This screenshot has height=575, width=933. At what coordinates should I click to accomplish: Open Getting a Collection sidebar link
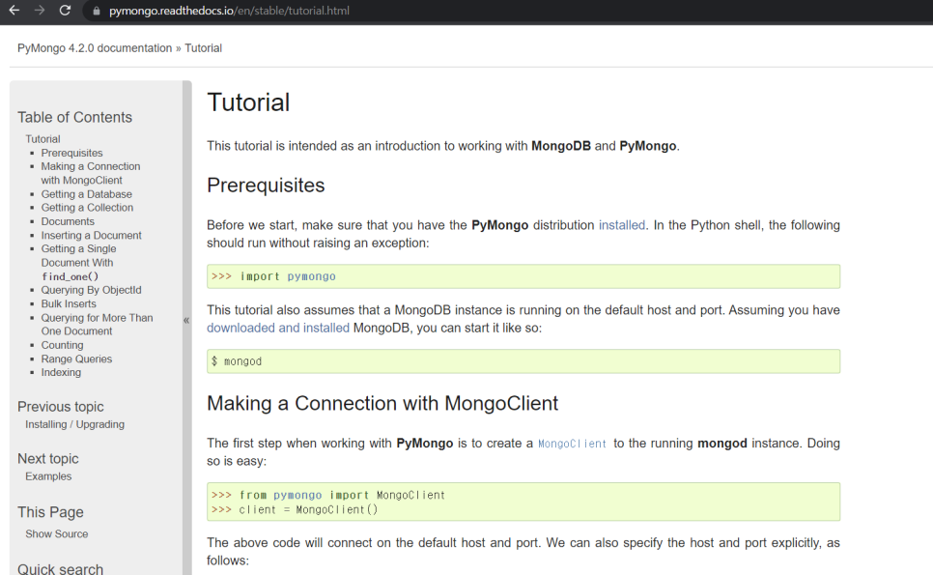[x=87, y=208]
